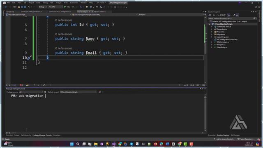
Task: Select appsettings.json in Solution Explorer
Action: coord(223,37)
